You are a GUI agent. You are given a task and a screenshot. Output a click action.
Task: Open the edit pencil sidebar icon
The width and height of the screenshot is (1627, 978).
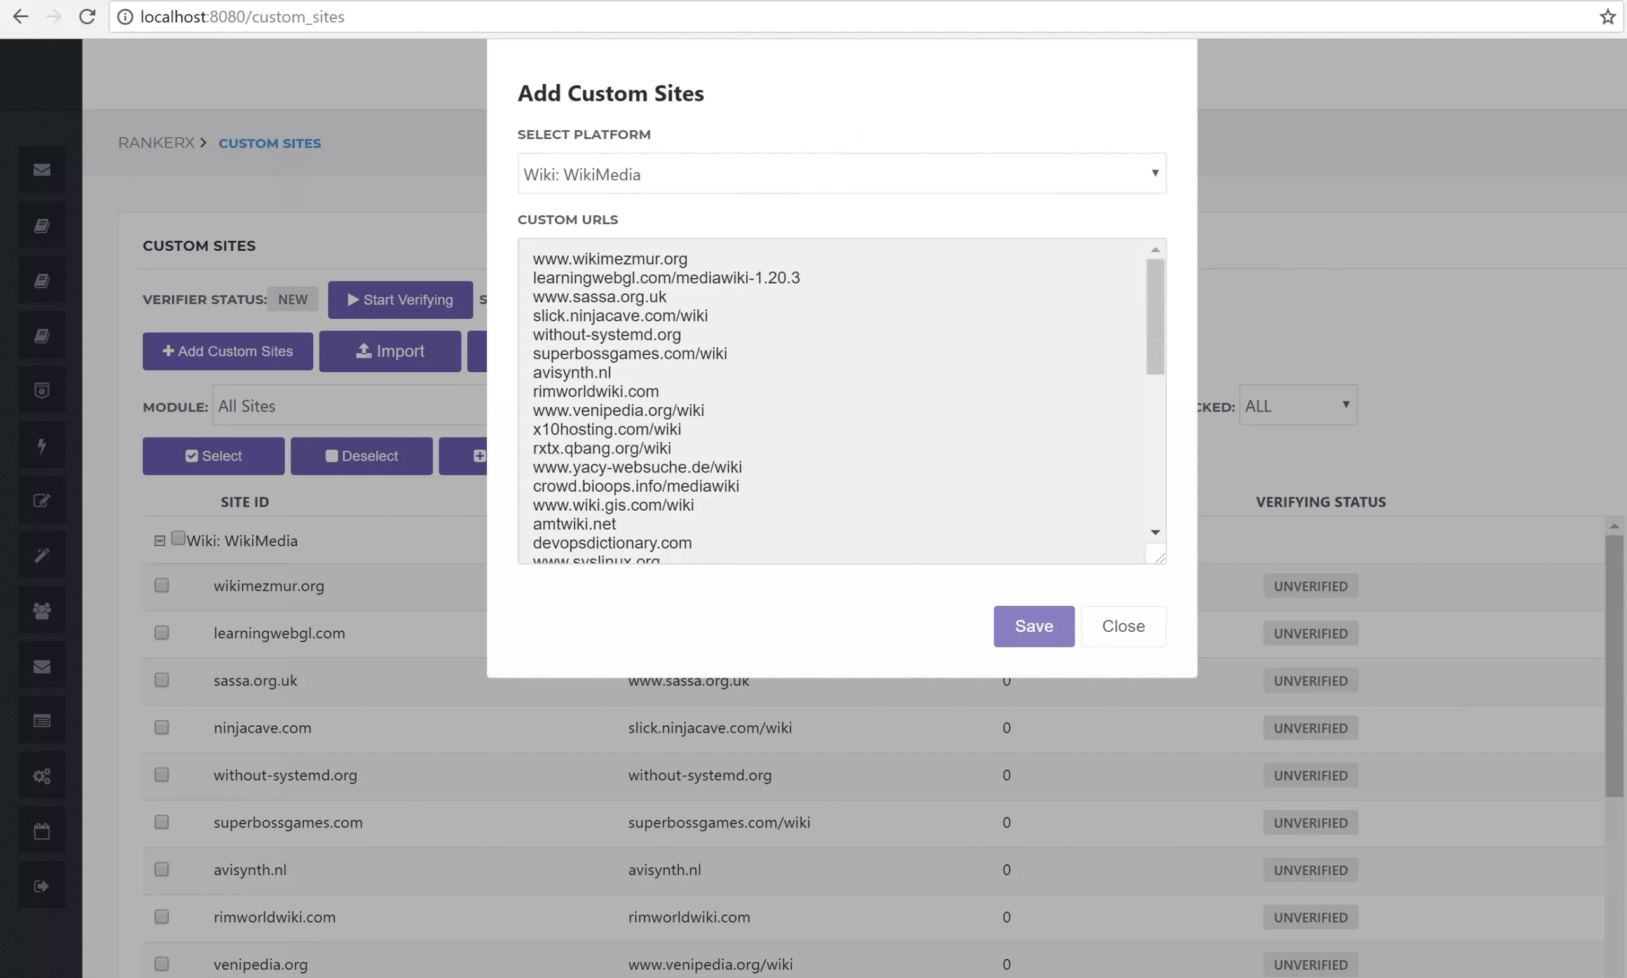pos(41,499)
